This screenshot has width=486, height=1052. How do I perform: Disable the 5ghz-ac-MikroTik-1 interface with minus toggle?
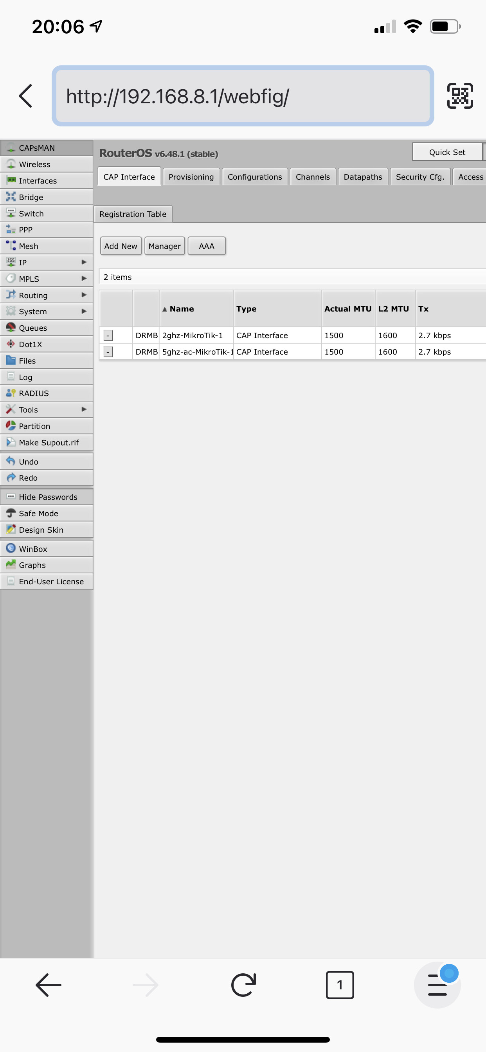pos(108,351)
